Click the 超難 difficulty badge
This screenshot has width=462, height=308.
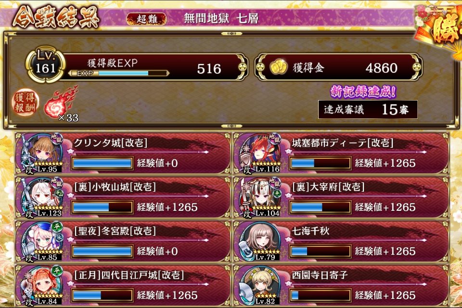(x=146, y=19)
